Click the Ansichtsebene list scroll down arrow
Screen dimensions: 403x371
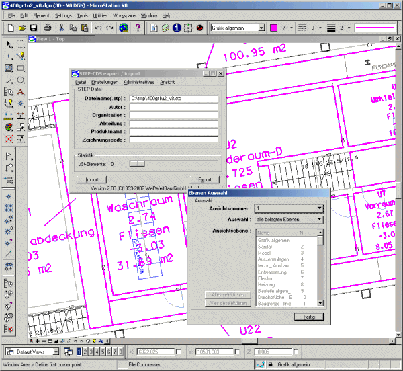(x=320, y=303)
